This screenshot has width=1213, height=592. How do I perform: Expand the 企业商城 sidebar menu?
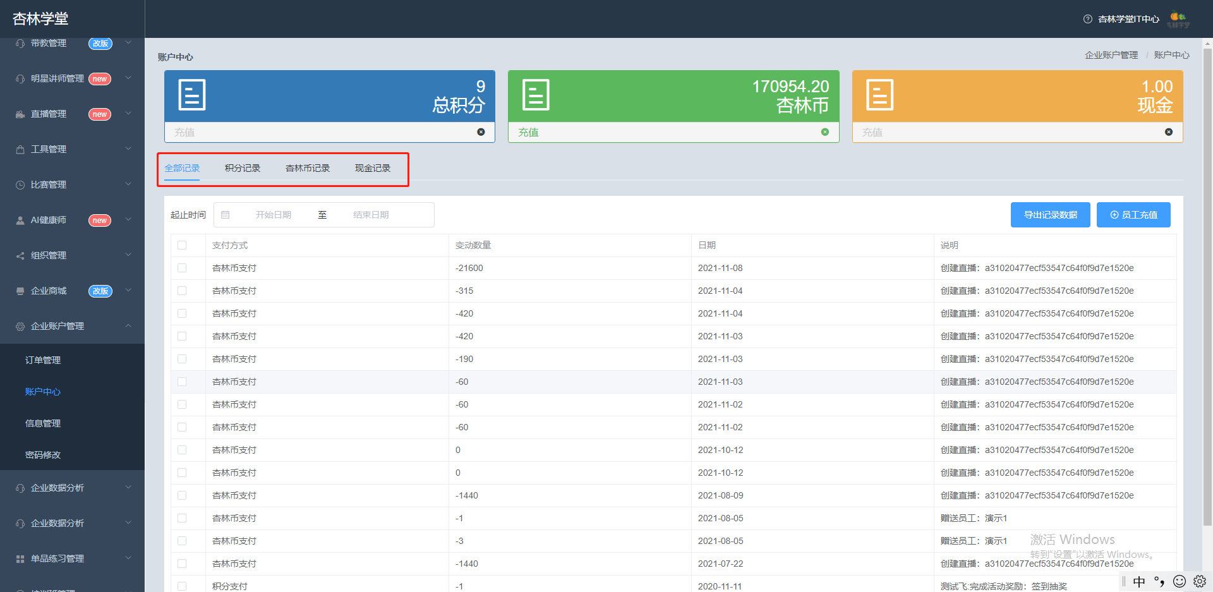click(x=72, y=291)
